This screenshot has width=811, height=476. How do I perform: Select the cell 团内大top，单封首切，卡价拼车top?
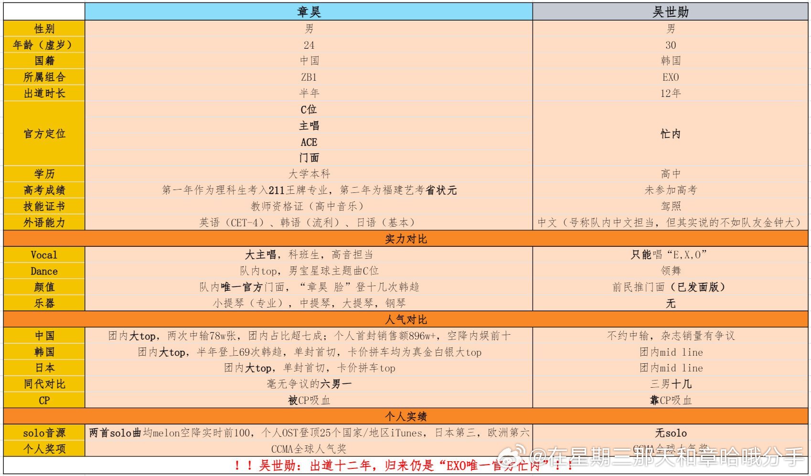click(309, 368)
